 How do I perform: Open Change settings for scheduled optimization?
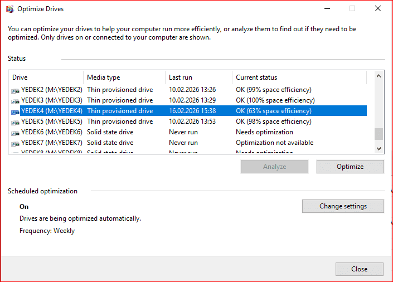click(x=343, y=206)
